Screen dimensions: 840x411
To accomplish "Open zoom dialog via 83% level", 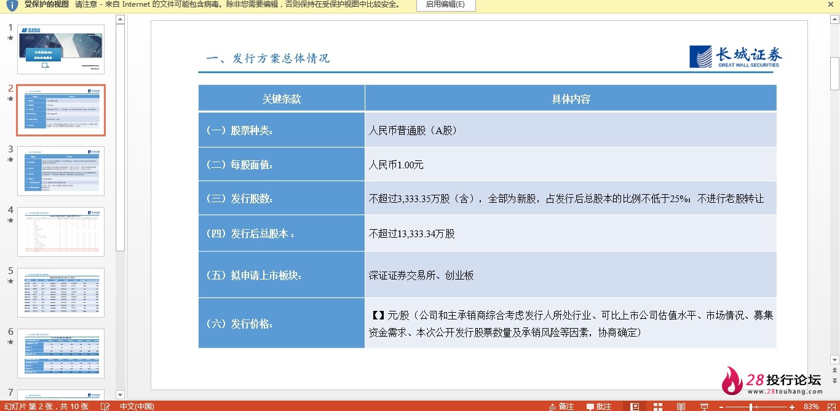I will pyautogui.click(x=811, y=406).
